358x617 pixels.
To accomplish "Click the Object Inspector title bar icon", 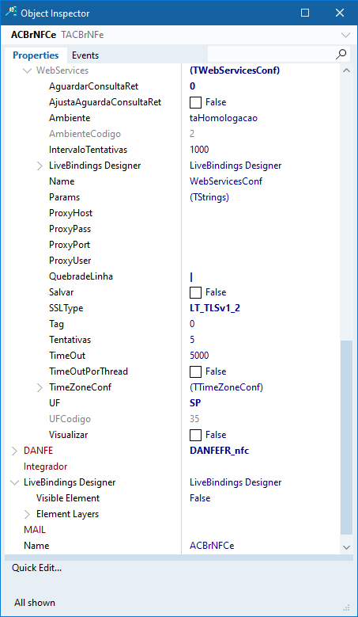I will click(11, 12).
